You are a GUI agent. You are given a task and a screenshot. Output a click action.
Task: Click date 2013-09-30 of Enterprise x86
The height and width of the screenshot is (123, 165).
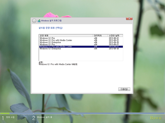coord(114,42)
